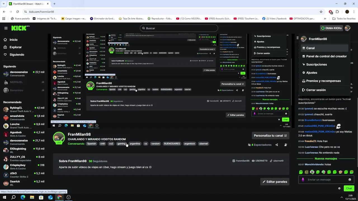358x201 pixels.
Task: Open Lonche recommended channel
Action: [24, 126]
